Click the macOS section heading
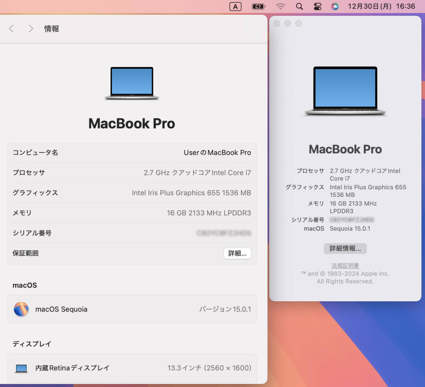The width and height of the screenshot is (425, 387). click(25, 285)
